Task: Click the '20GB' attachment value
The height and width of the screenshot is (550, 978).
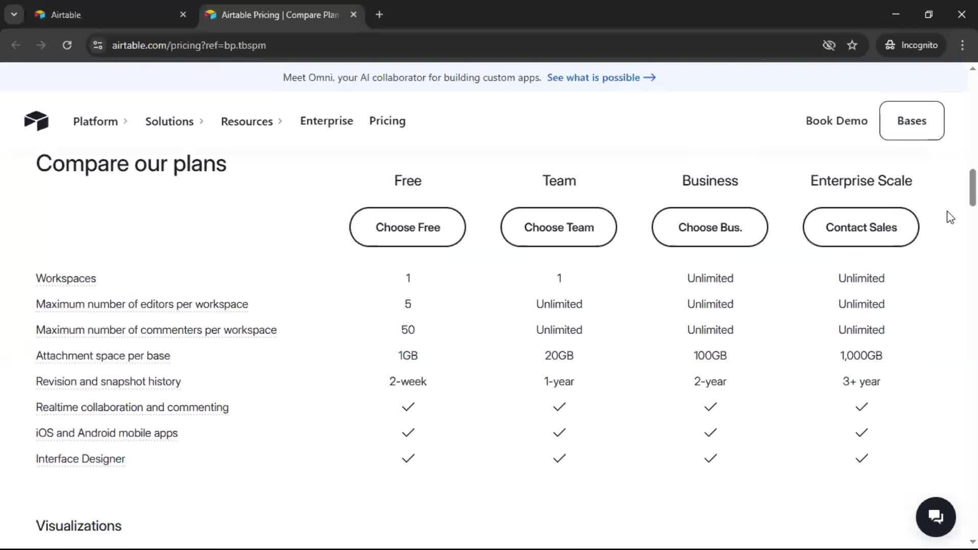Action: click(x=559, y=355)
